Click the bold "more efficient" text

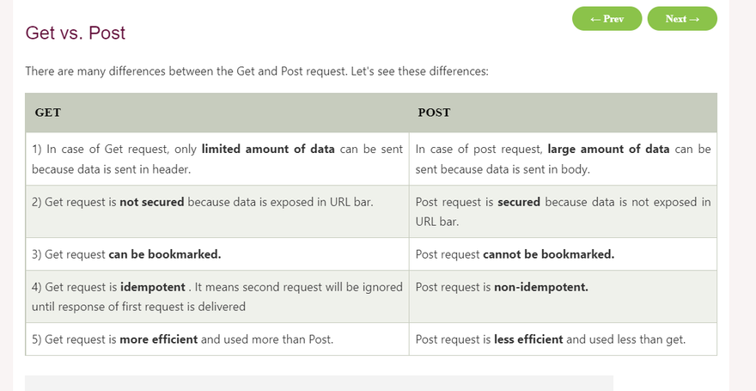158,339
